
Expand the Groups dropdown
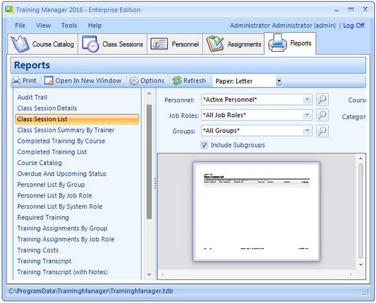307,131
